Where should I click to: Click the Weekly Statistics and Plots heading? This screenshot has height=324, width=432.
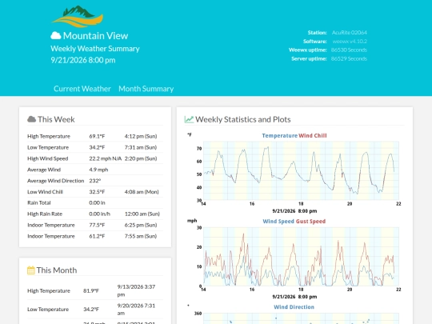[x=243, y=119]
